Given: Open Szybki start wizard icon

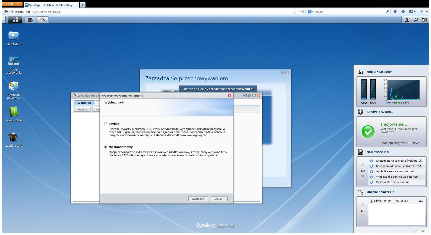Looking at the screenshot, I should tap(14, 140).
